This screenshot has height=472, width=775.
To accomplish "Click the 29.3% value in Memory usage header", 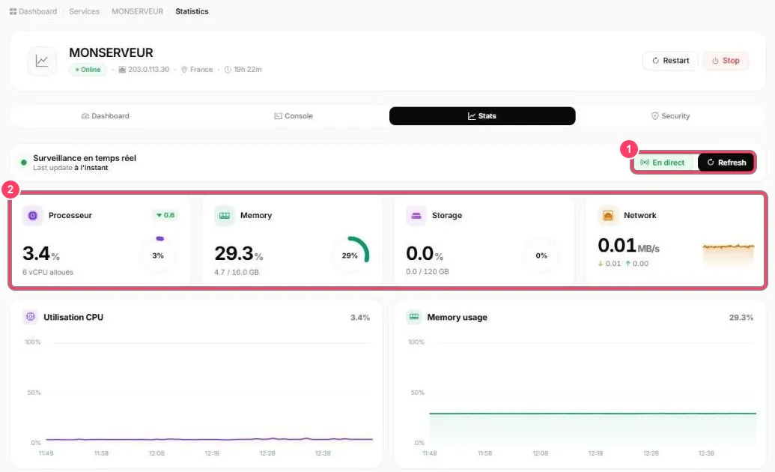I will point(741,318).
